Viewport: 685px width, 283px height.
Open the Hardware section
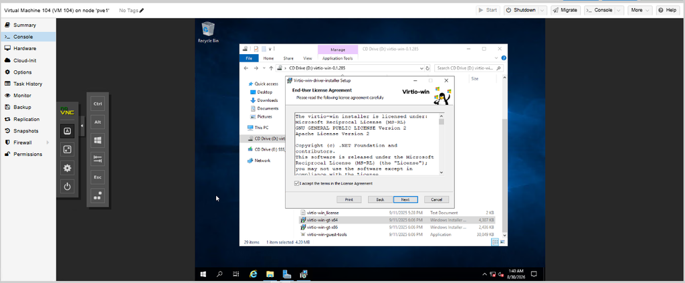tap(28, 48)
